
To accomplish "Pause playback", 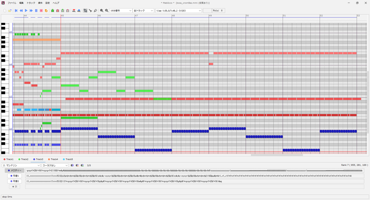I will point(36,10).
